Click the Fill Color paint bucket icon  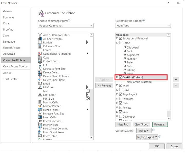(40, 87)
